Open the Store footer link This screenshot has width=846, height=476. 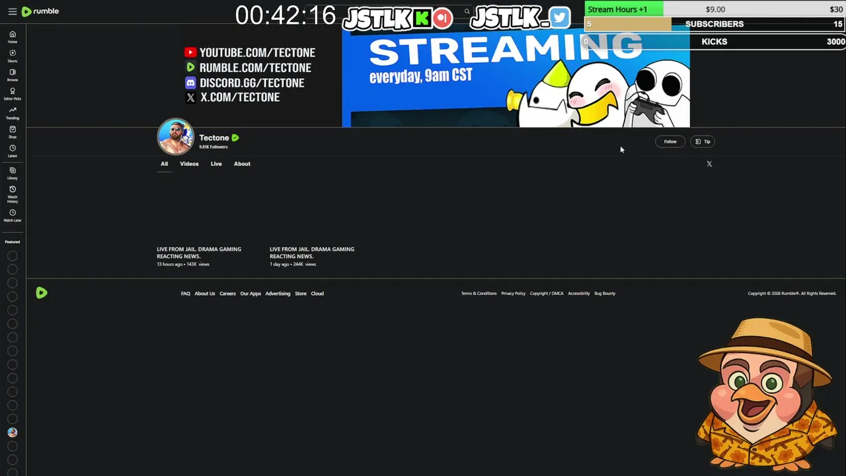pyautogui.click(x=301, y=294)
